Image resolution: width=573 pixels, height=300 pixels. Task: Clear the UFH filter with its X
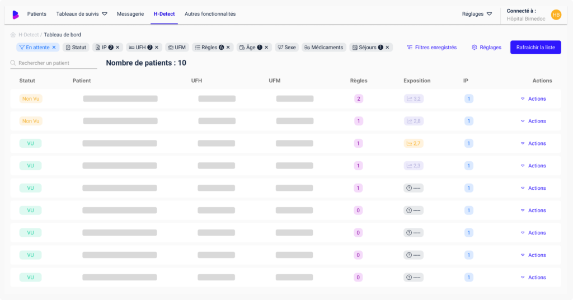[157, 48]
